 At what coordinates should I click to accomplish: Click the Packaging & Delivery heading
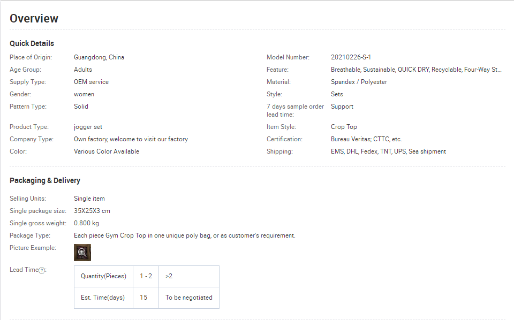[45, 180]
